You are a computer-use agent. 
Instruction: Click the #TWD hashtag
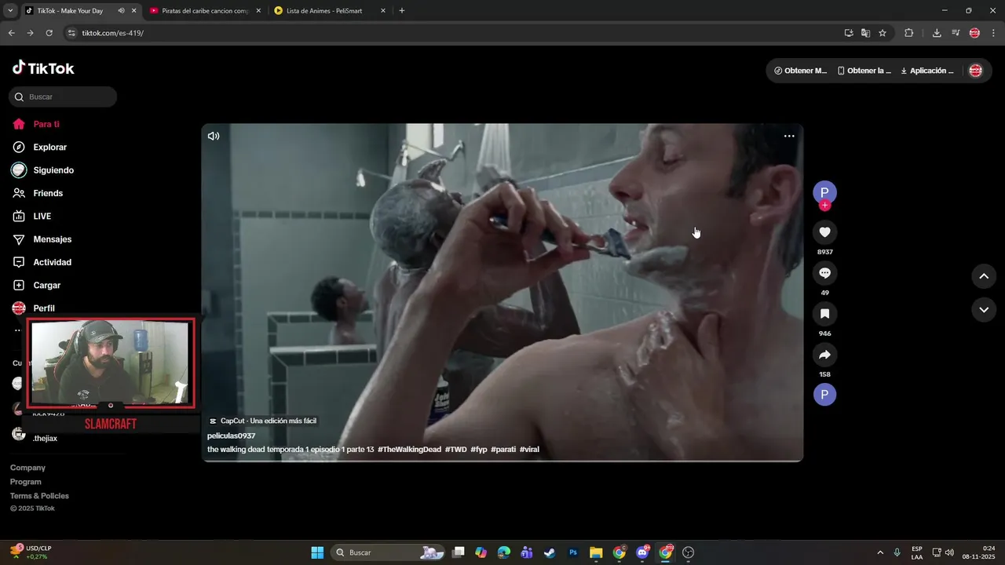click(455, 450)
